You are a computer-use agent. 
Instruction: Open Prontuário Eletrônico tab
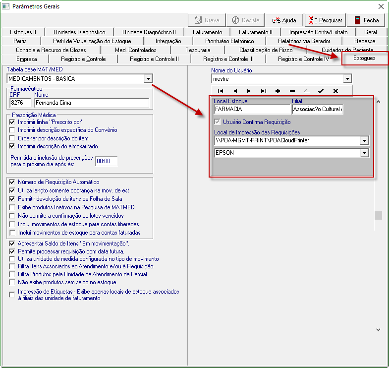229,41
